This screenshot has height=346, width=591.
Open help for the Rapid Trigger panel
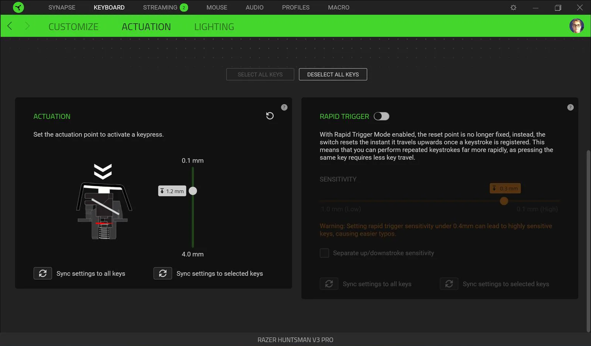(570, 107)
